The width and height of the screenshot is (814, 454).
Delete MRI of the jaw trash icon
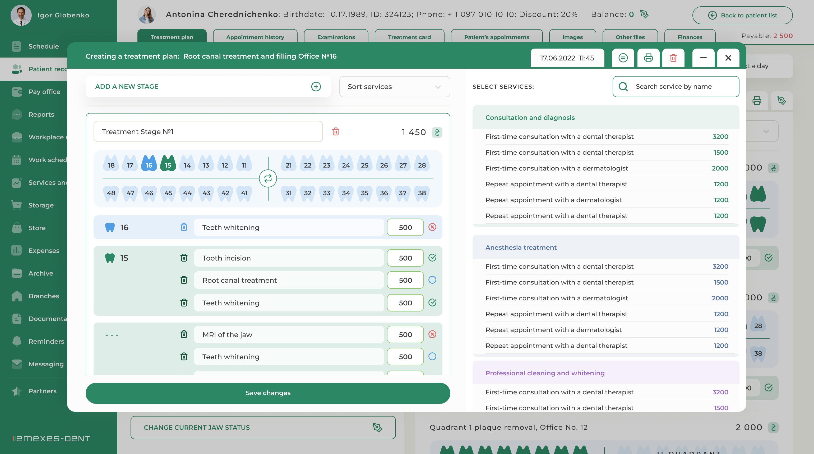(x=184, y=334)
